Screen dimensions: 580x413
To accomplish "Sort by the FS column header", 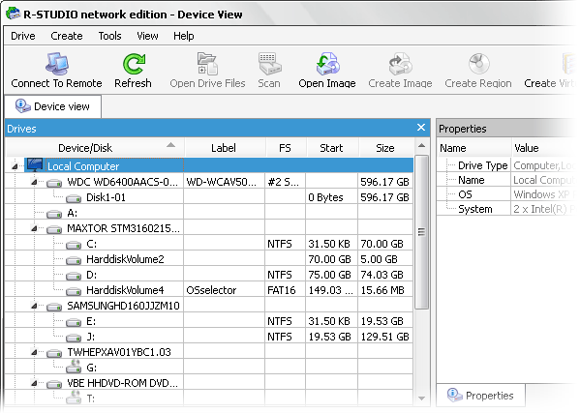I will (286, 148).
